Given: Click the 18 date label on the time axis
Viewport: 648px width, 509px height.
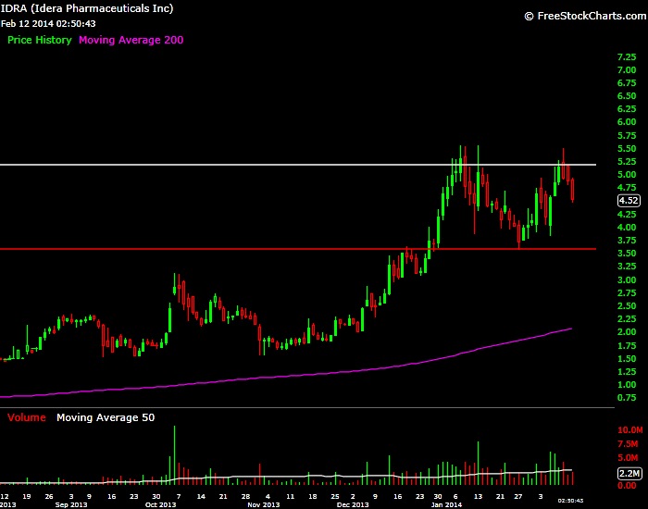Looking at the screenshot, I should tap(313, 496).
